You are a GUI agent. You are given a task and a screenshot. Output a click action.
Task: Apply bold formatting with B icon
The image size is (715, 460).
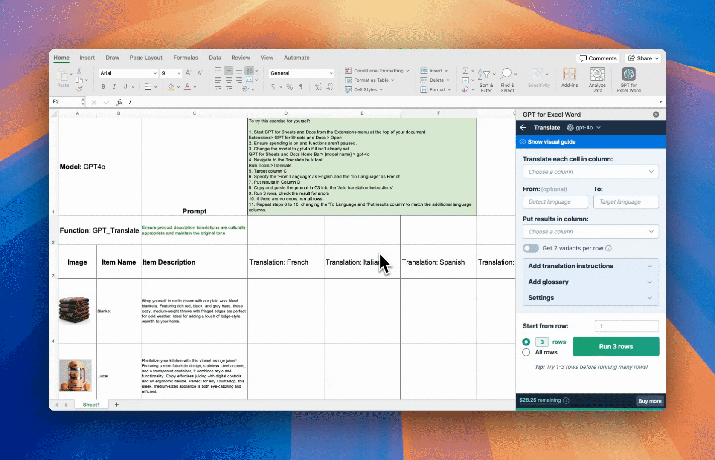[103, 87]
